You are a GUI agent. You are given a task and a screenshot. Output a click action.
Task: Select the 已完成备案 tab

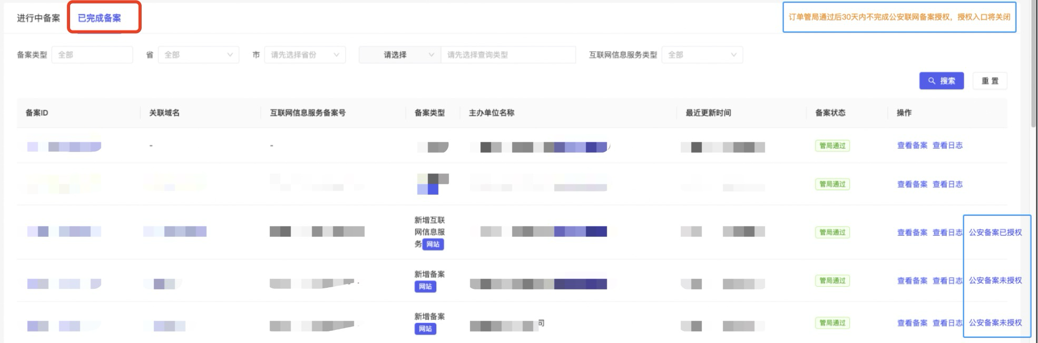pyautogui.click(x=100, y=18)
